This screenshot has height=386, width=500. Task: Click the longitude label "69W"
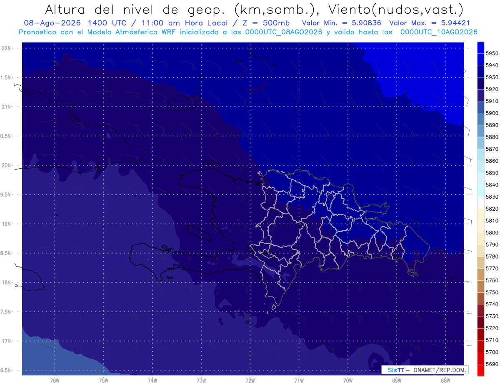(397, 380)
